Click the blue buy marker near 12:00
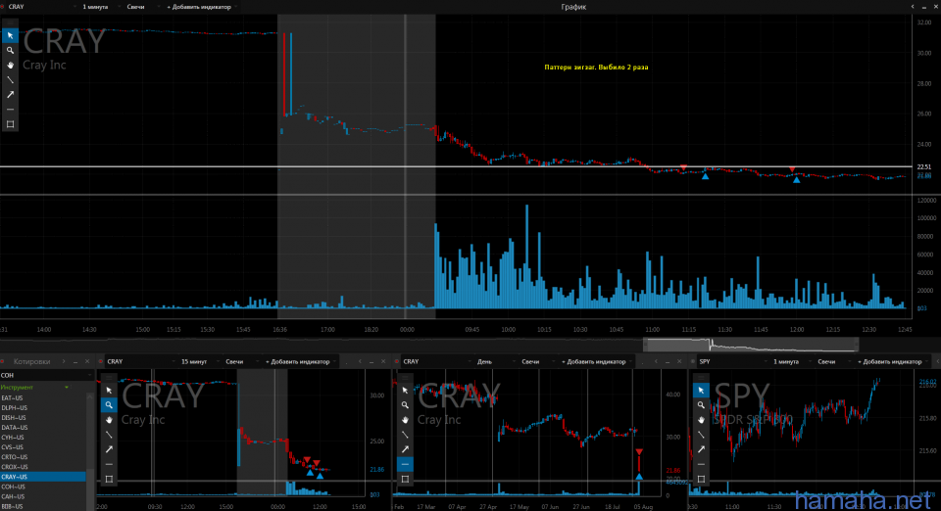941x511 pixels. point(796,179)
